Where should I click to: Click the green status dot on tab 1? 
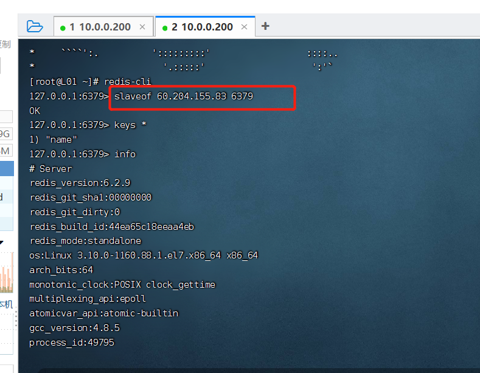coord(63,28)
